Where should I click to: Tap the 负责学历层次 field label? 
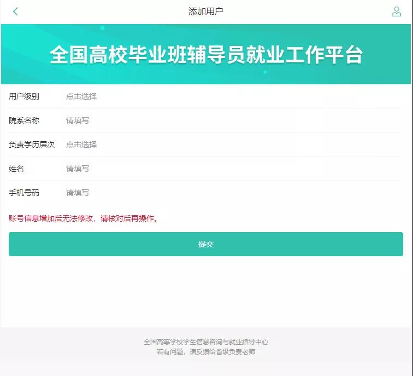tap(32, 144)
